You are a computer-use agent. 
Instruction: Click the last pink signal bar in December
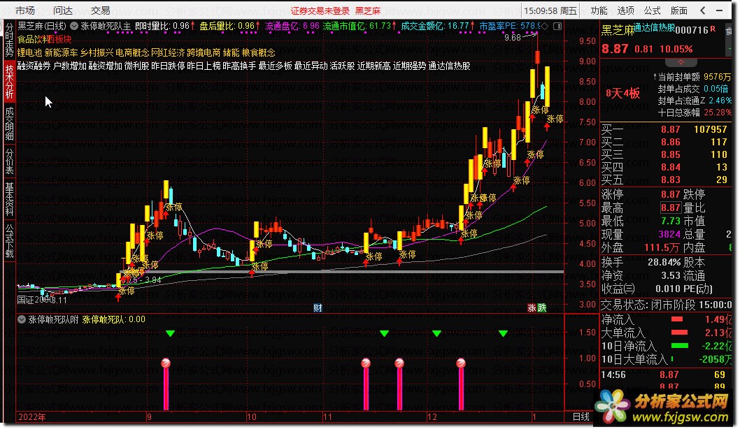pos(461,386)
